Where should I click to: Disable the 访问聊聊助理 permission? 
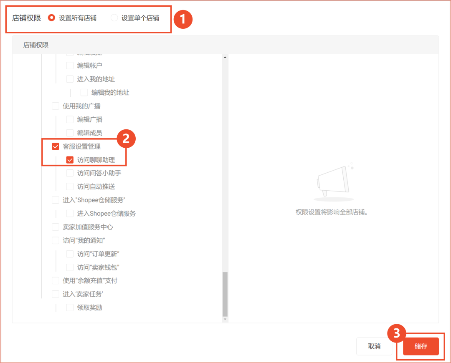coord(70,160)
